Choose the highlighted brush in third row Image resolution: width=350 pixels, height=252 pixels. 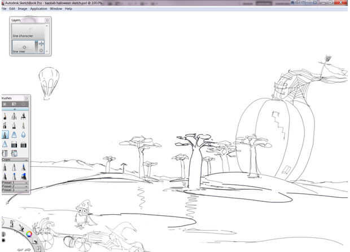(x=5, y=135)
